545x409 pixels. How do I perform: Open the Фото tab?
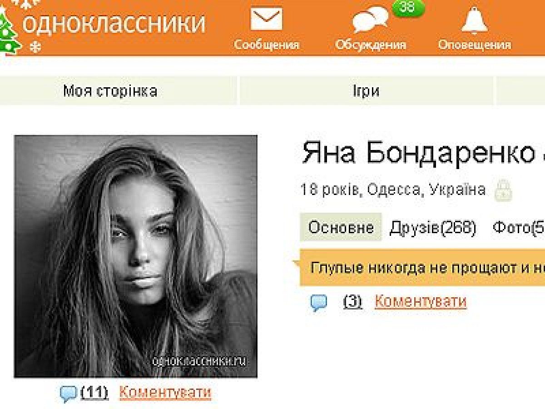tap(519, 227)
